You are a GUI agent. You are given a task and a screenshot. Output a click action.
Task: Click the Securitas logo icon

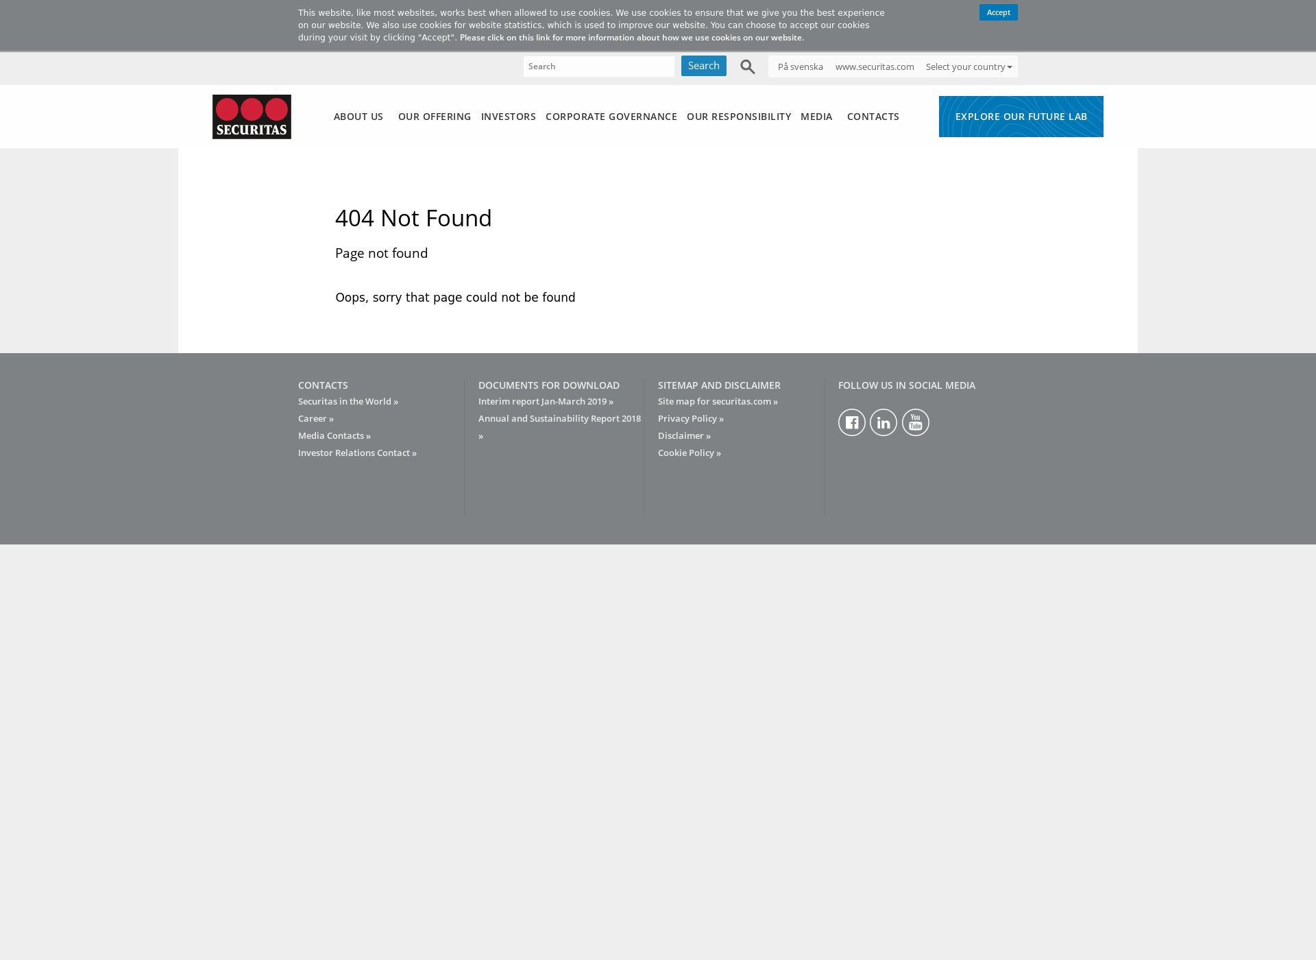click(x=252, y=117)
